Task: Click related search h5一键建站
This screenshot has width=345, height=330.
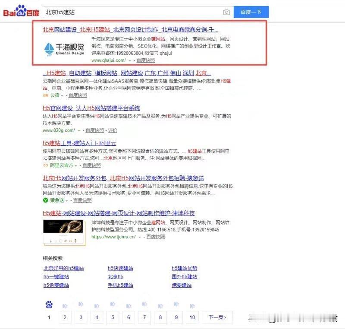Action: pyautogui.click(x=56, y=276)
